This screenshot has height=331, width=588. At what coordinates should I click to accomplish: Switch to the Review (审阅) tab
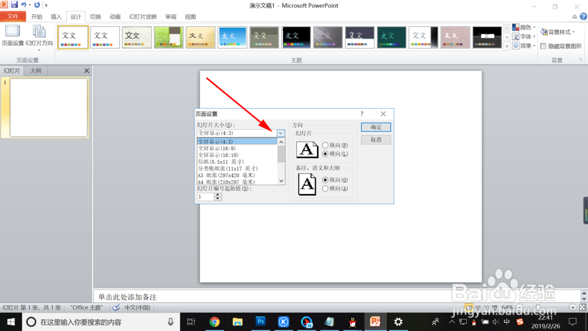pyautogui.click(x=171, y=16)
